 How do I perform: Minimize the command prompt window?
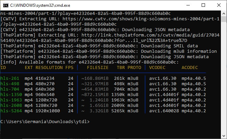[x=187, y=5]
